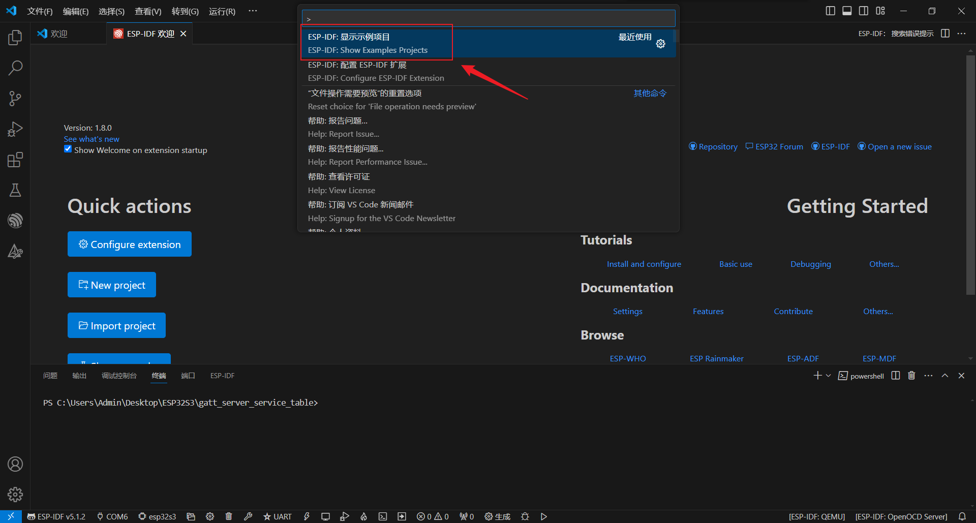Open SDK configuration gear in status bar
The width and height of the screenshot is (976, 523).
point(210,516)
